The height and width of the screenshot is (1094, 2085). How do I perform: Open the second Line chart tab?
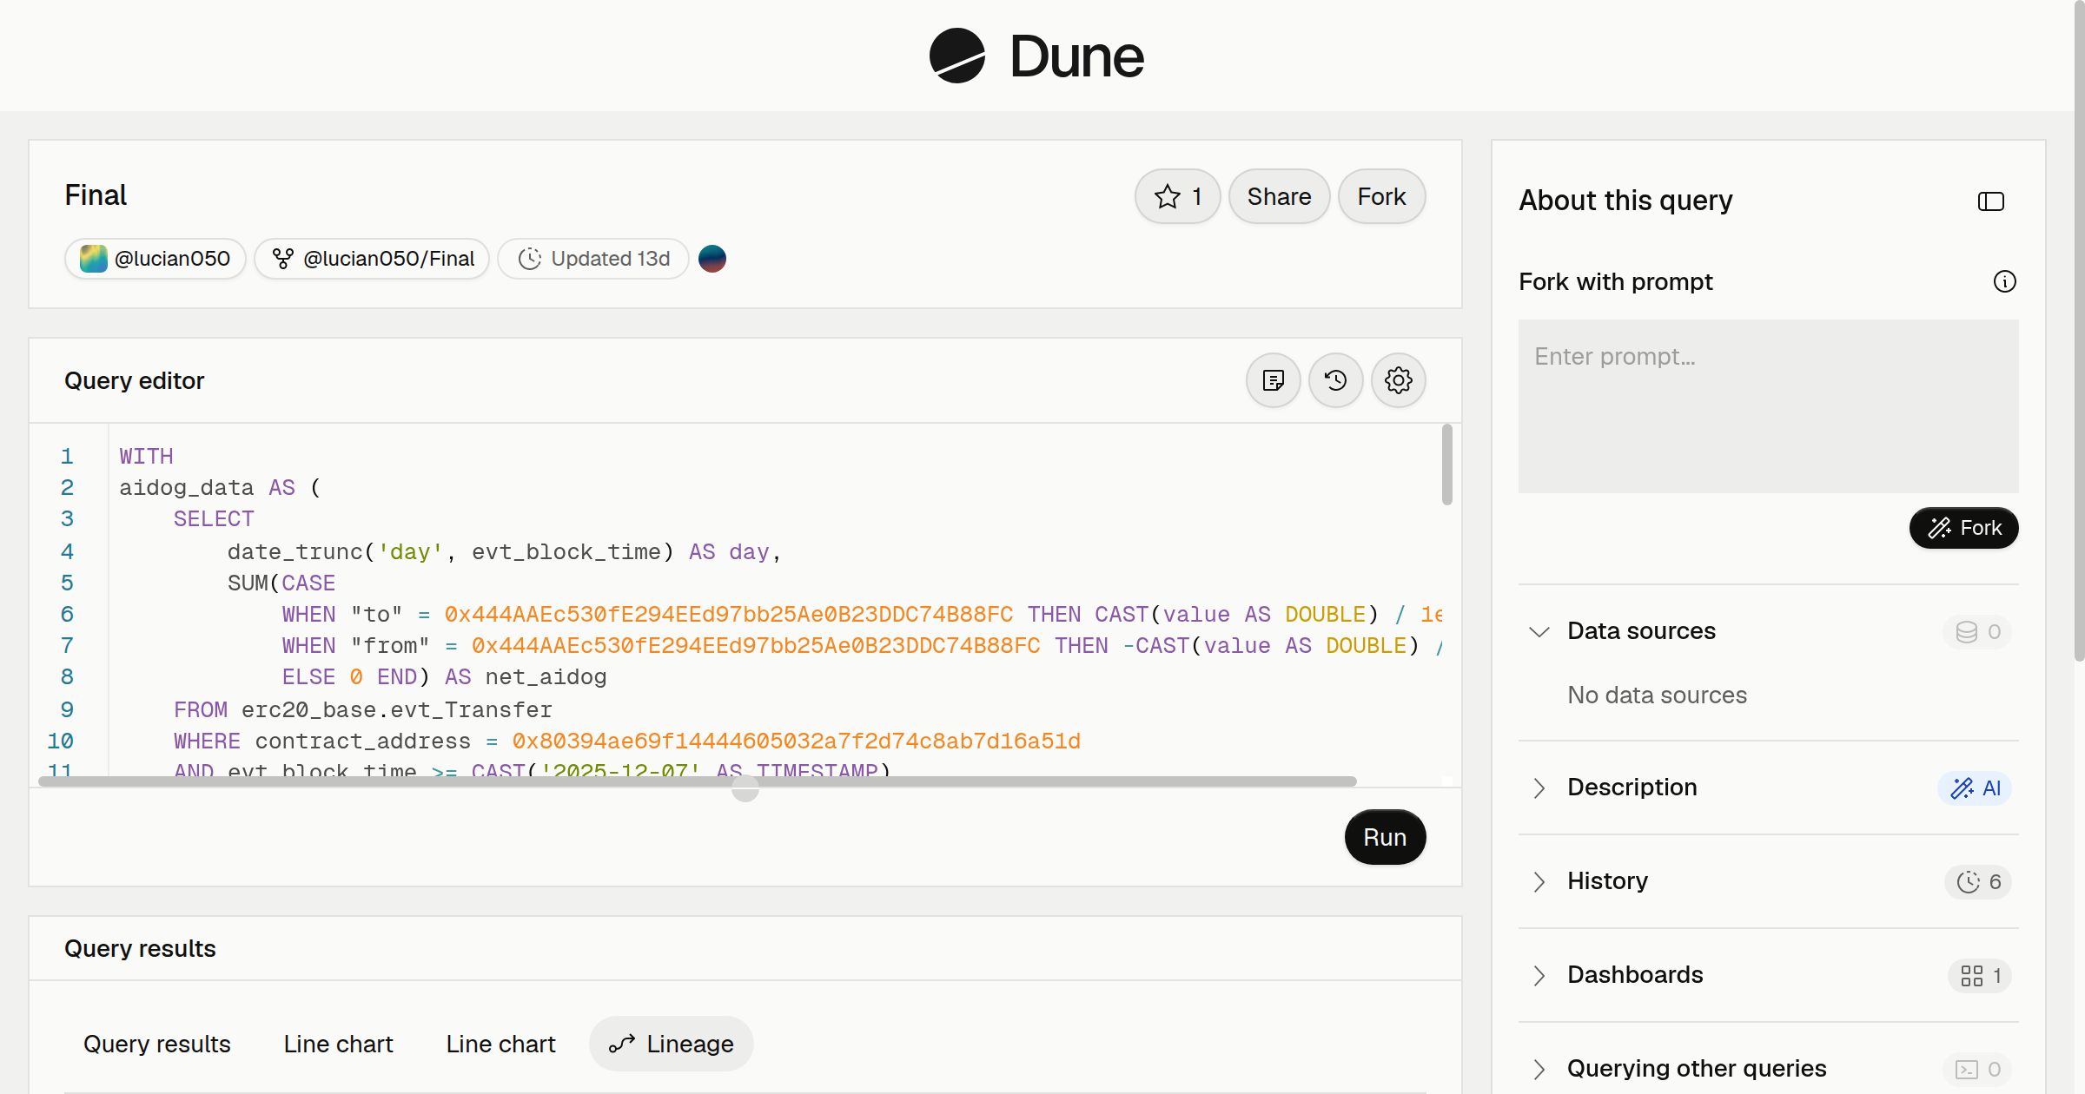click(x=500, y=1044)
